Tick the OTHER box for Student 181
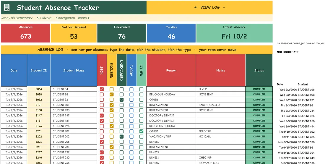325x164 pixels. coord(141,121)
